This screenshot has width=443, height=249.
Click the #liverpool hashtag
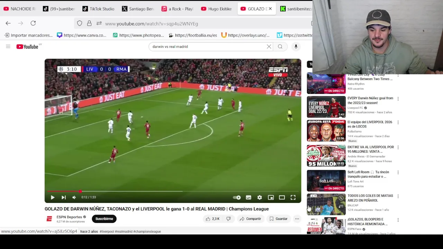click(x=107, y=231)
